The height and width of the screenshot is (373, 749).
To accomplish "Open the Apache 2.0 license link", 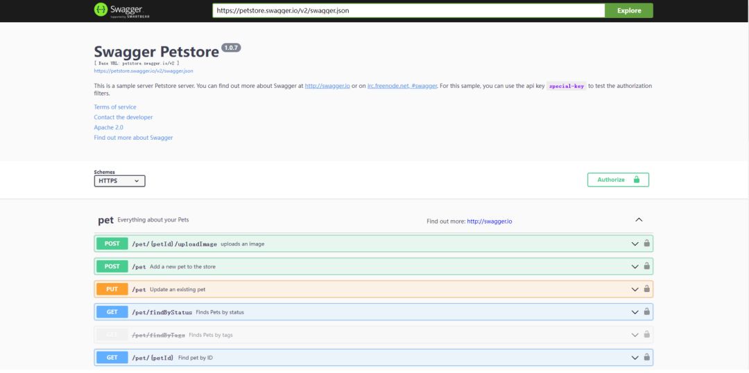I will (x=108, y=127).
